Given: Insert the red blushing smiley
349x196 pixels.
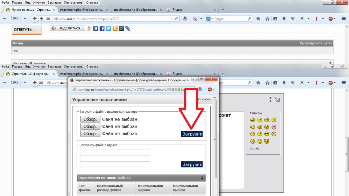Looking at the screenshot, I should [274, 127].
